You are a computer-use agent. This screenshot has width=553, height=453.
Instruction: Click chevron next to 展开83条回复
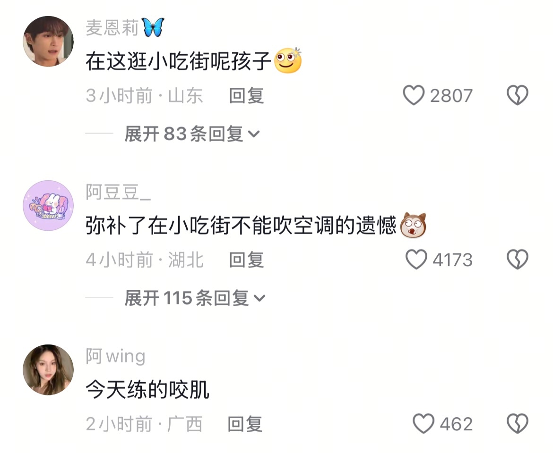click(253, 134)
